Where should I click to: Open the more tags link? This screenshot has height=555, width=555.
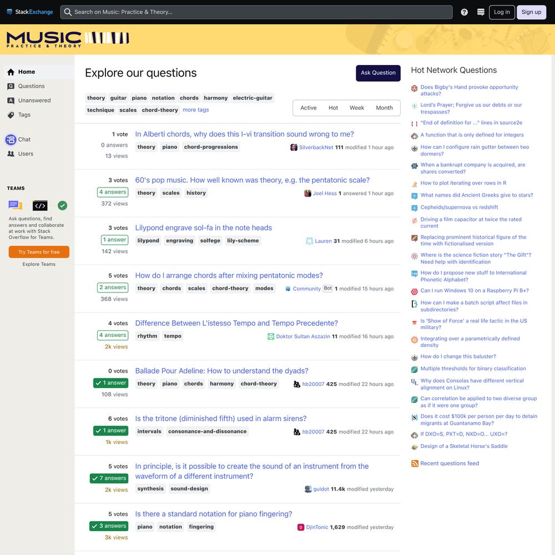[x=196, y=110]
